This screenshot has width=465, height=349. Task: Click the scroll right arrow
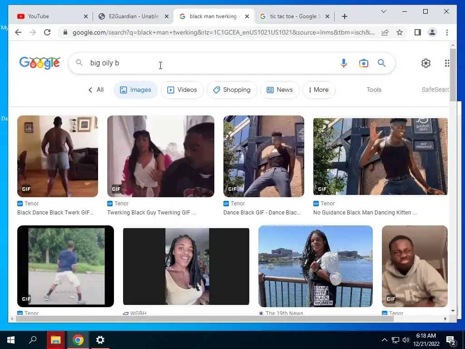pos(445,319)
